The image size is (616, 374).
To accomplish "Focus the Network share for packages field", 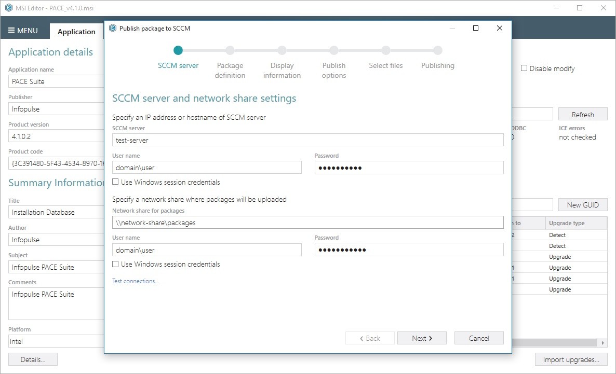I will point(307,223).
